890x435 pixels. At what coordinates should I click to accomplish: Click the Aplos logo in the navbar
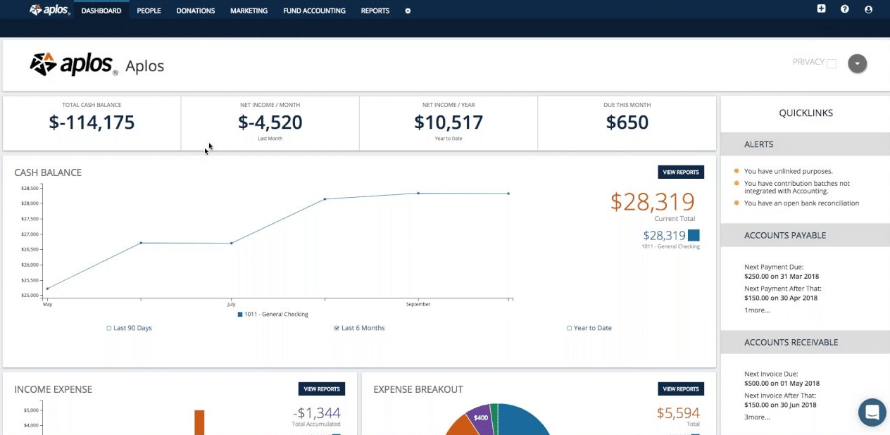point(50,10)
